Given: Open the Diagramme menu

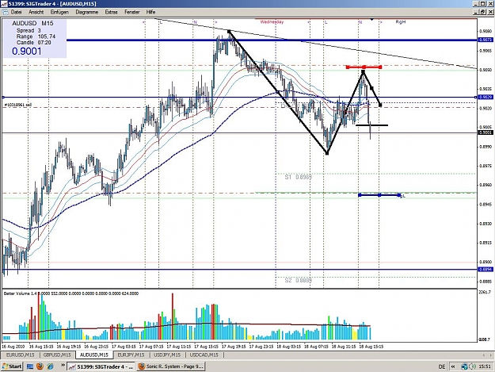Looking at the screenshot, I should tap(87, 12).
